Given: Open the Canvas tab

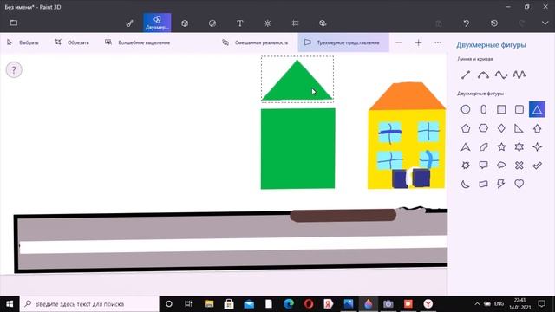Looking at the screenshot, I should [295, 23].
